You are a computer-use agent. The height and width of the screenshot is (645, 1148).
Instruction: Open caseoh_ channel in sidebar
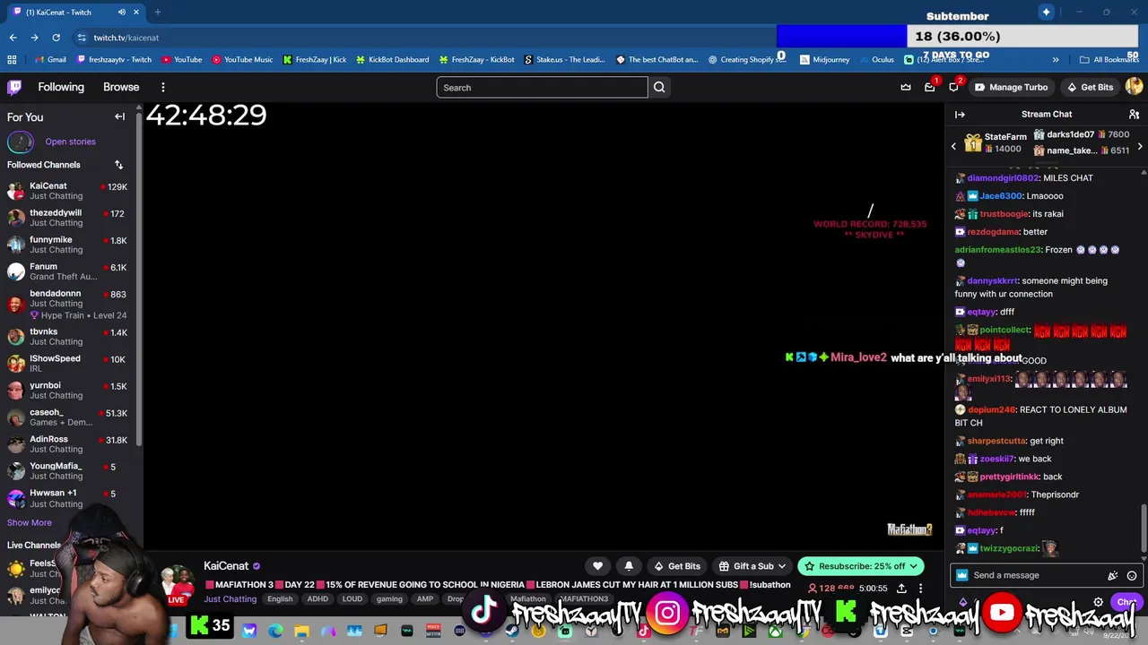pyautogui.click(x=67, y=417)
